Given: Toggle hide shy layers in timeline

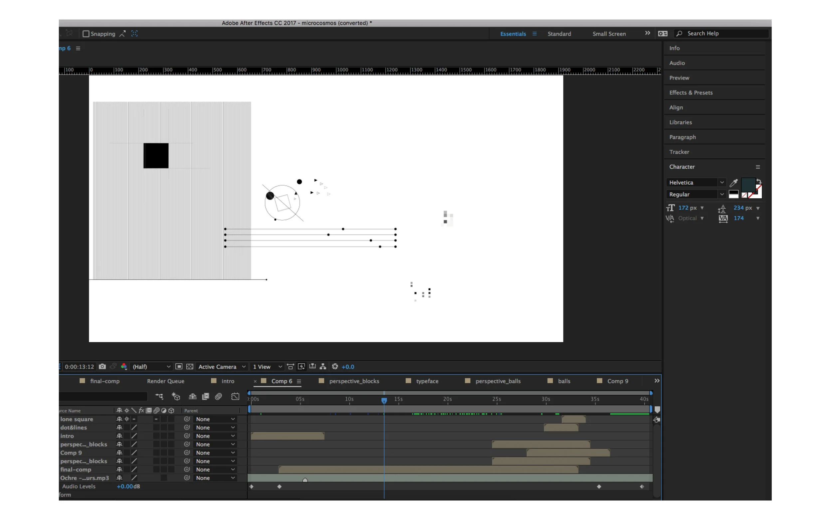Looking at the screenshot, I should click(x=193, y=397).
